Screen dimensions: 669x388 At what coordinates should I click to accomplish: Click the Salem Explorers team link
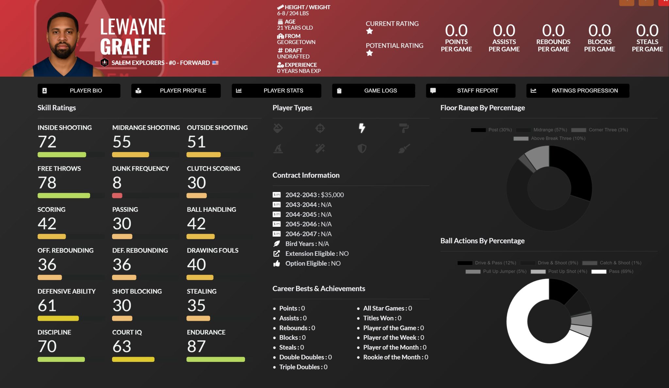point(138,63)
